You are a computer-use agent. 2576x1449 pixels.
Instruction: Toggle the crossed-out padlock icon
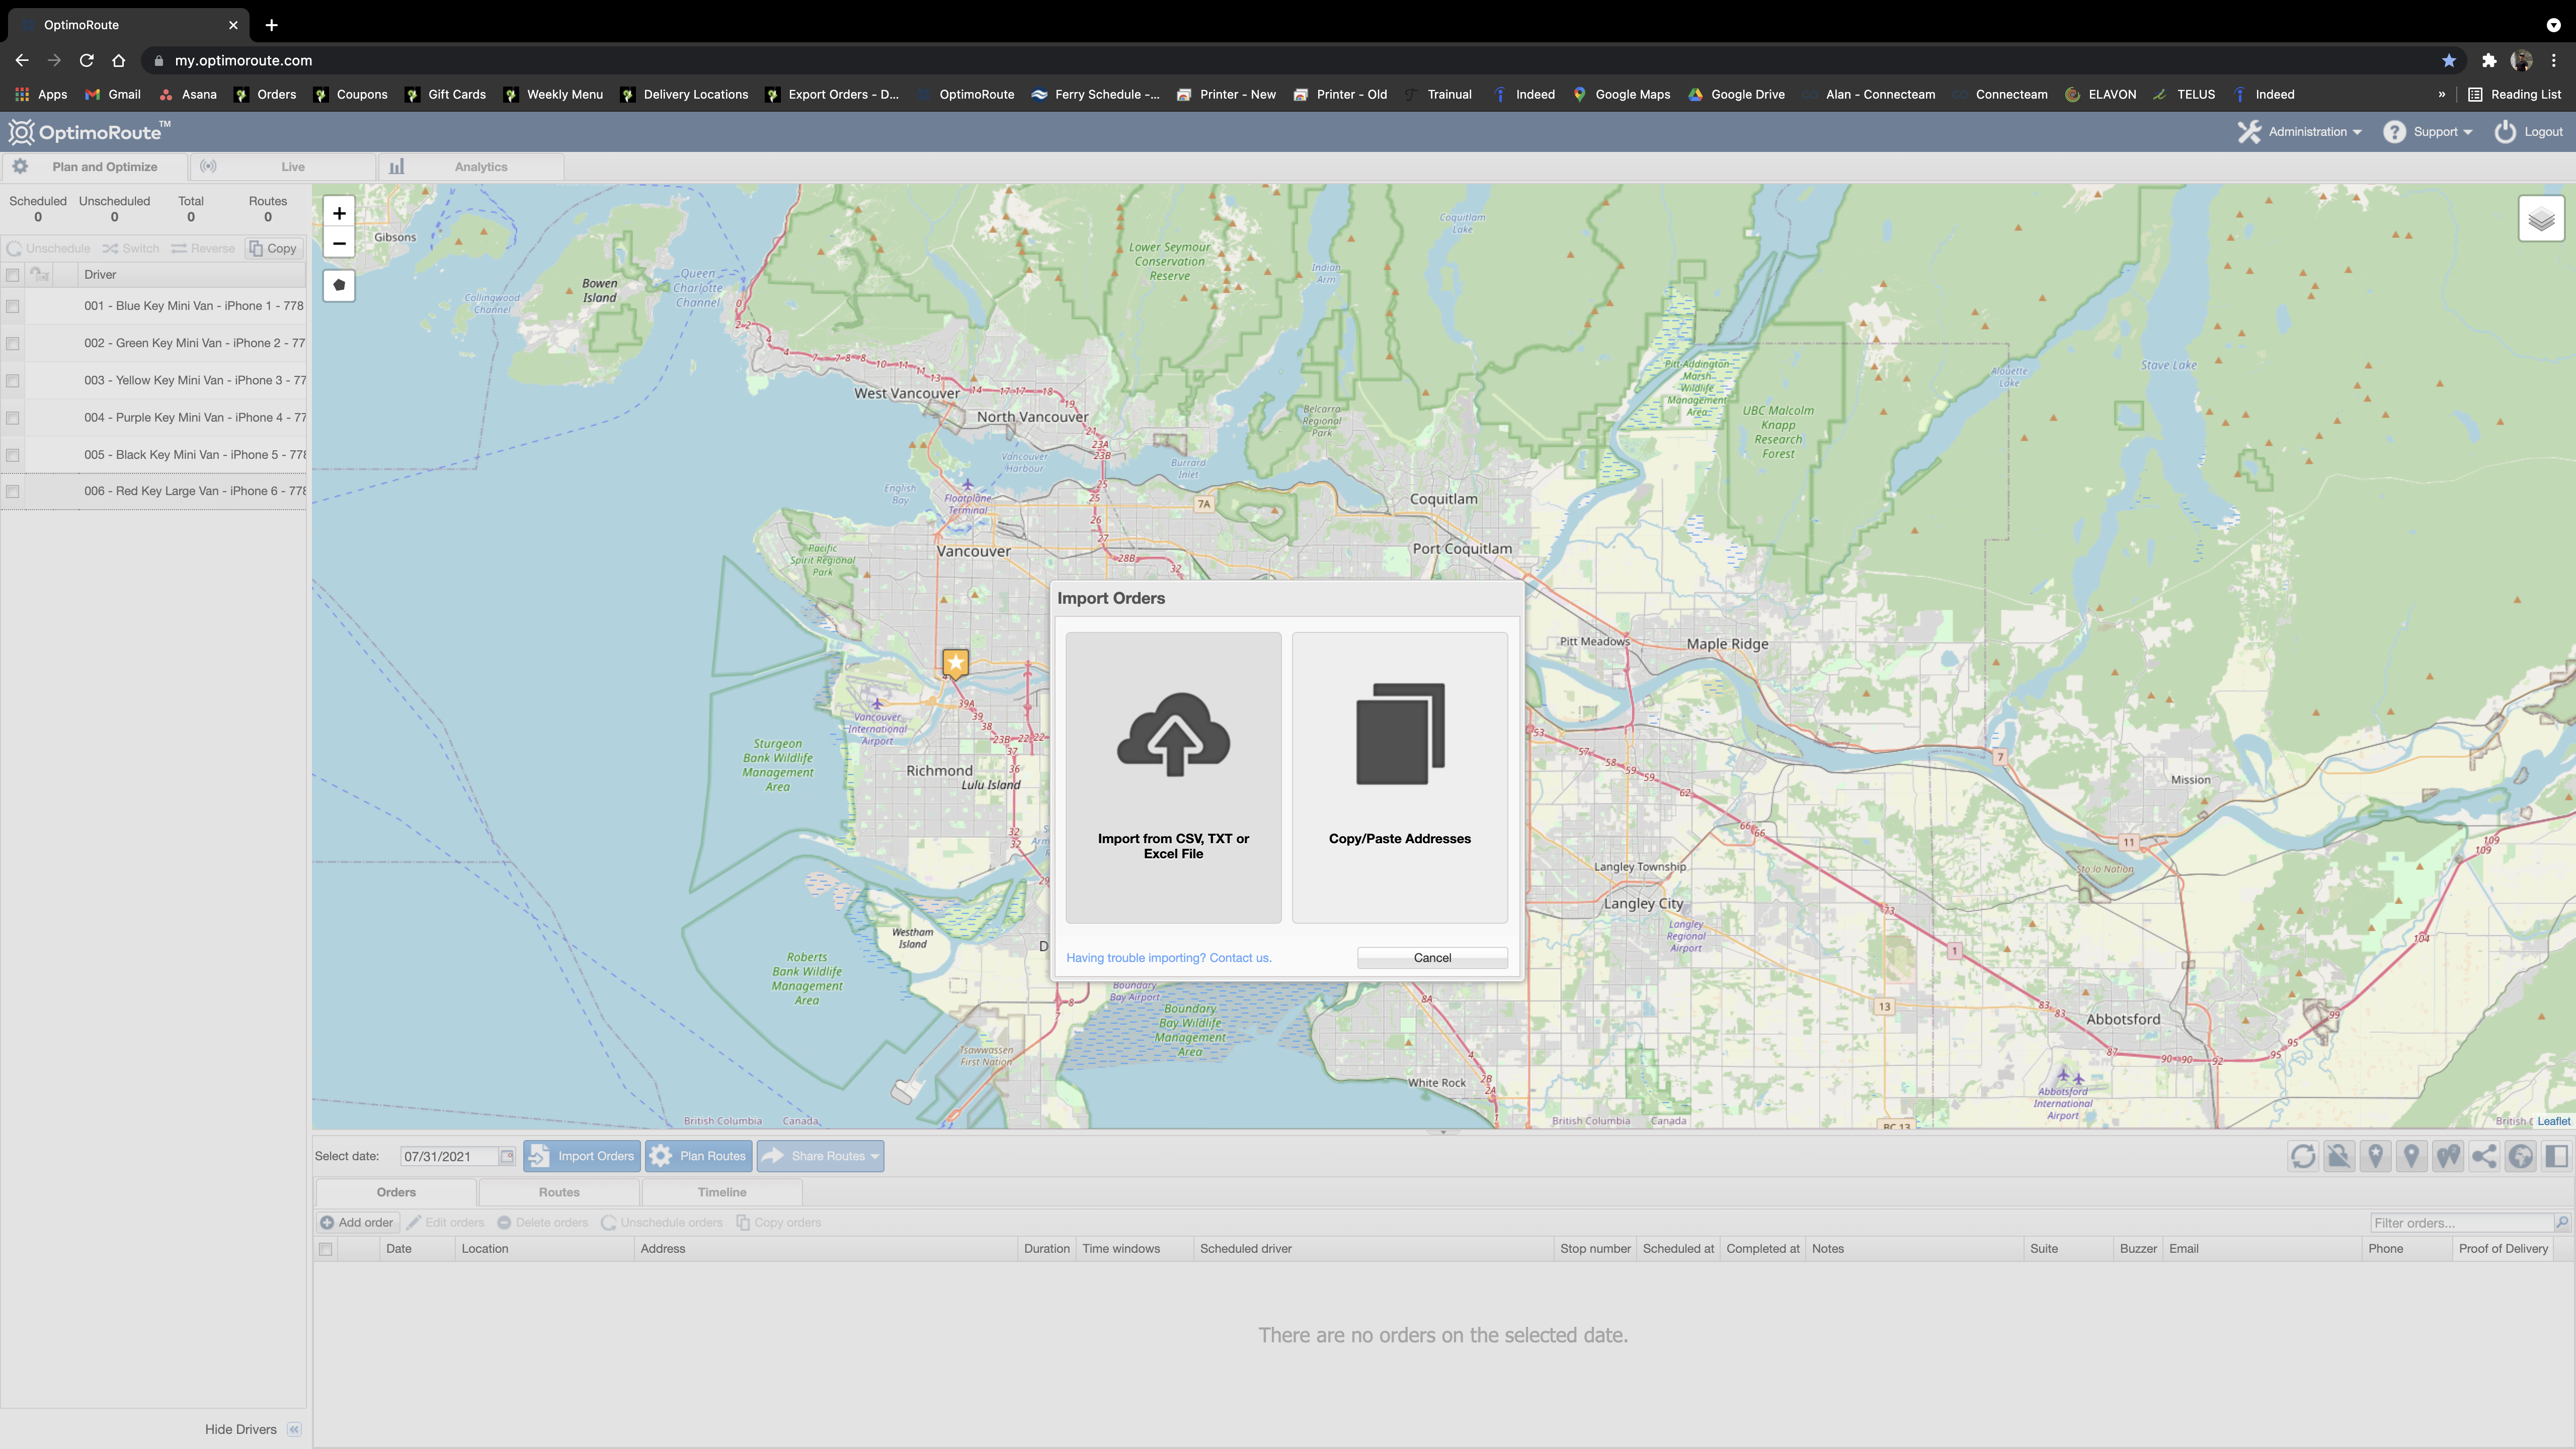point(2339,1156)
